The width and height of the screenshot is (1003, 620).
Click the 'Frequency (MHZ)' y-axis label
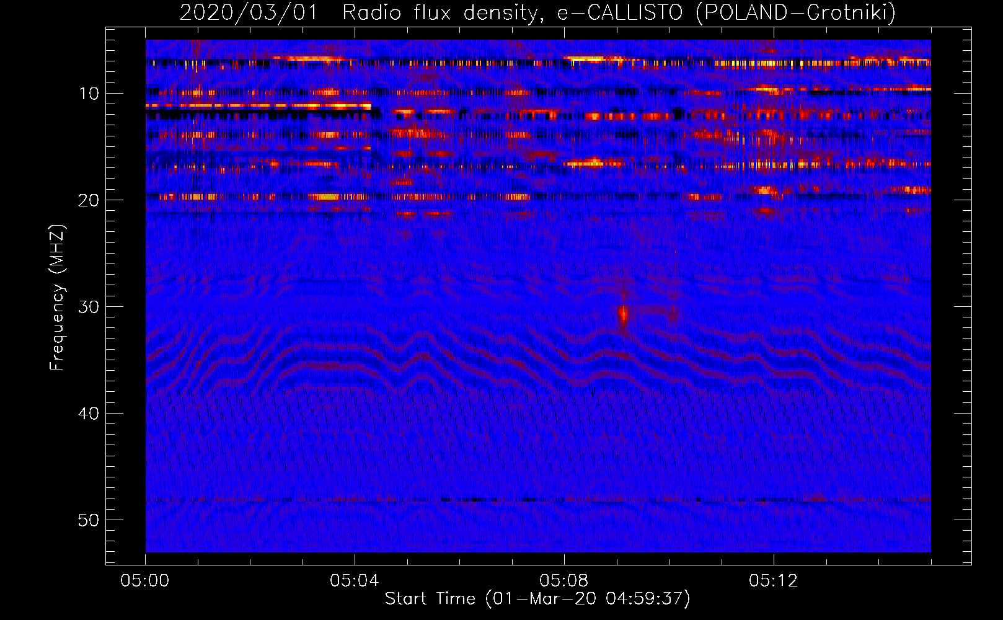coord(57,298)
